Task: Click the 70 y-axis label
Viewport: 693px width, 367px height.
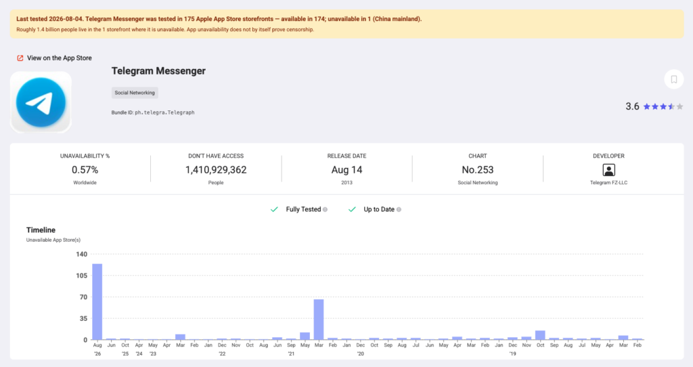Action: (83, 297)
